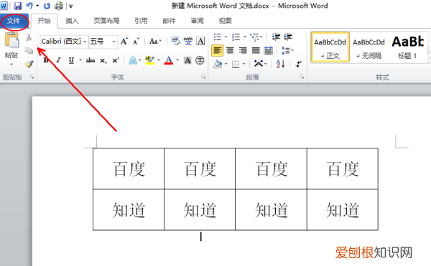Open the 页面布局 ribbon tab
The height and width of the screenshot is (266, 431).
pos(106,21)
